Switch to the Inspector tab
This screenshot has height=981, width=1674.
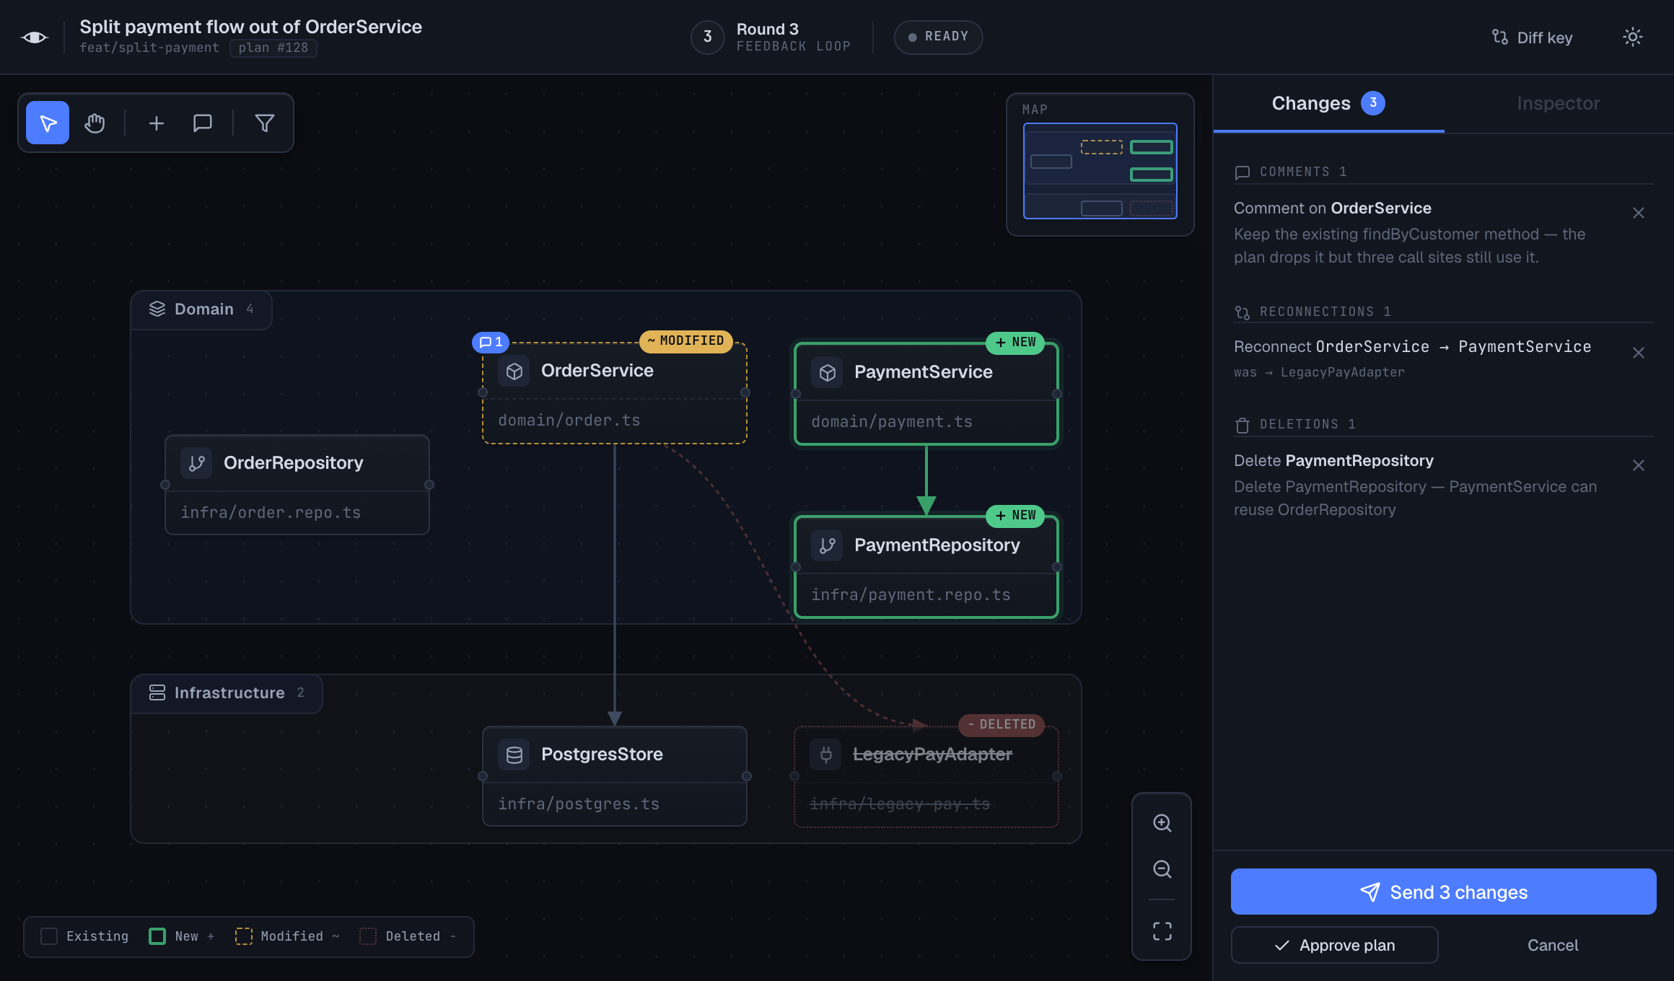pyautogui.click(x=1559, y=104)
